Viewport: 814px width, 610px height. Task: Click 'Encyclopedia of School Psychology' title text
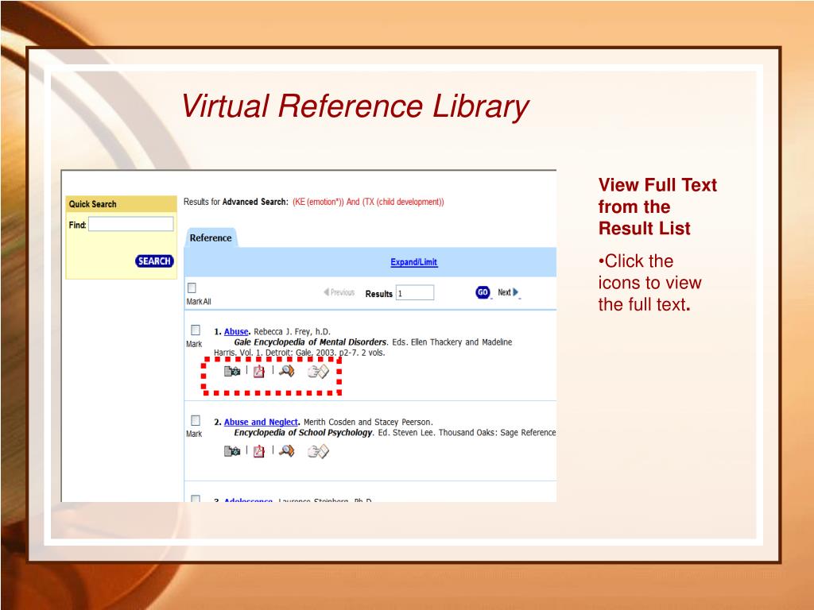(x=303, y=432)
